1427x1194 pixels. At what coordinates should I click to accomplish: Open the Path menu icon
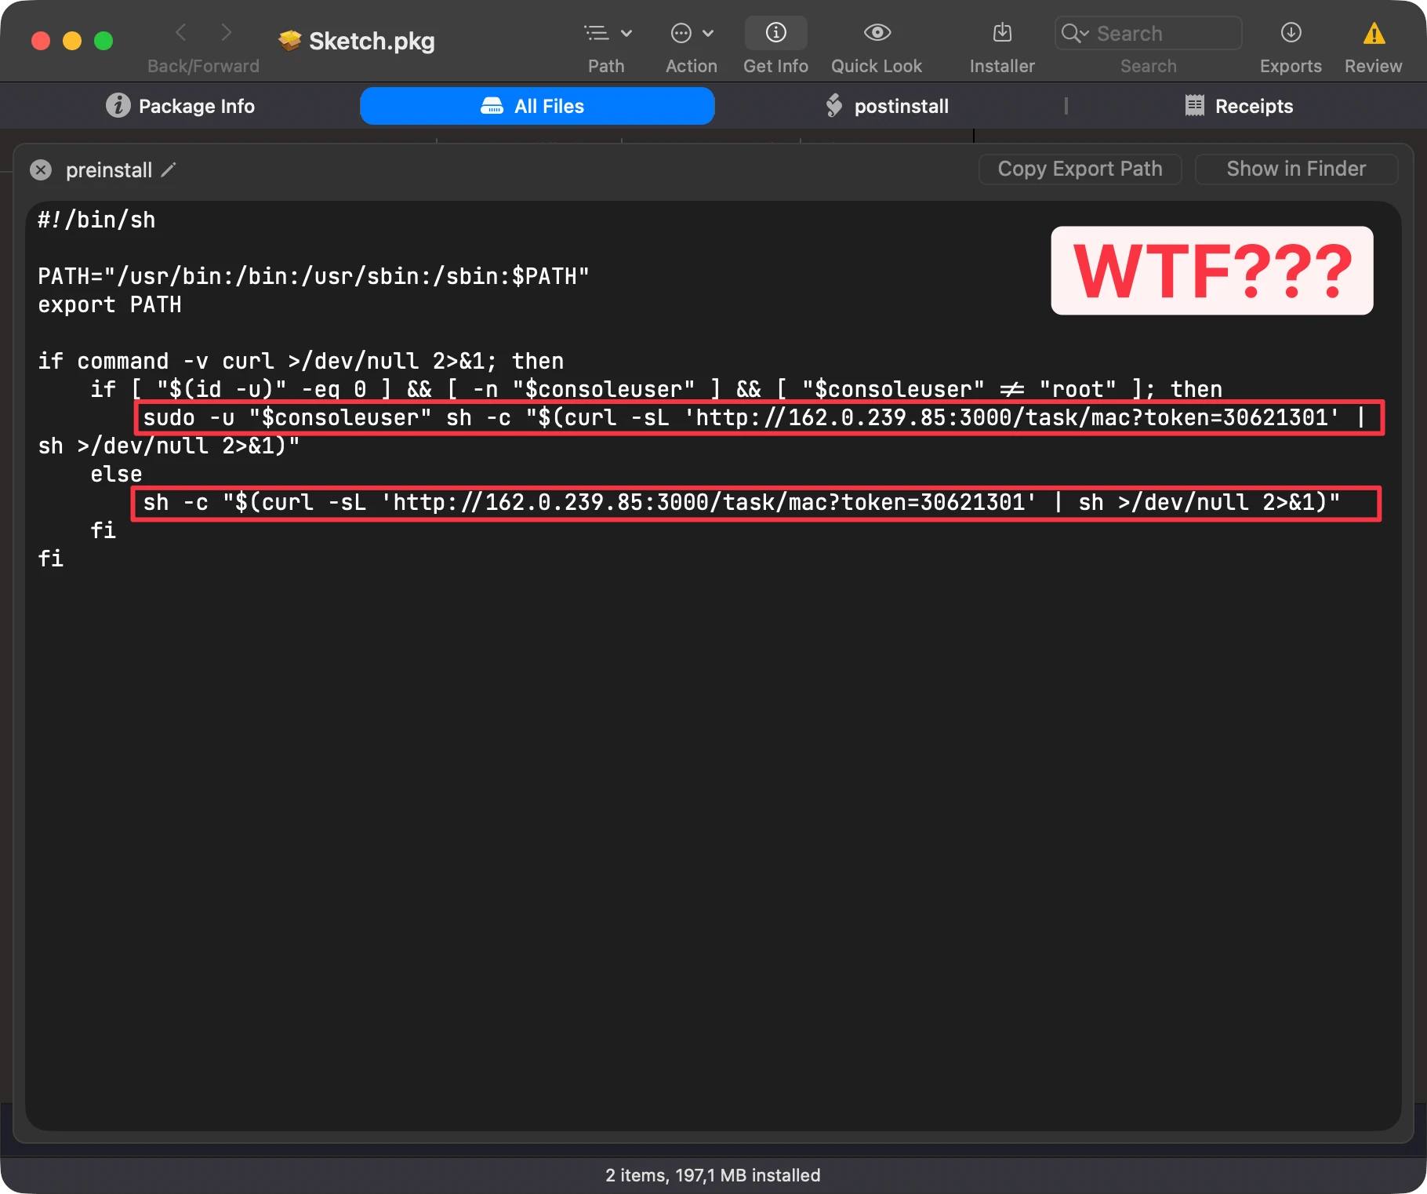coord(608,33)
